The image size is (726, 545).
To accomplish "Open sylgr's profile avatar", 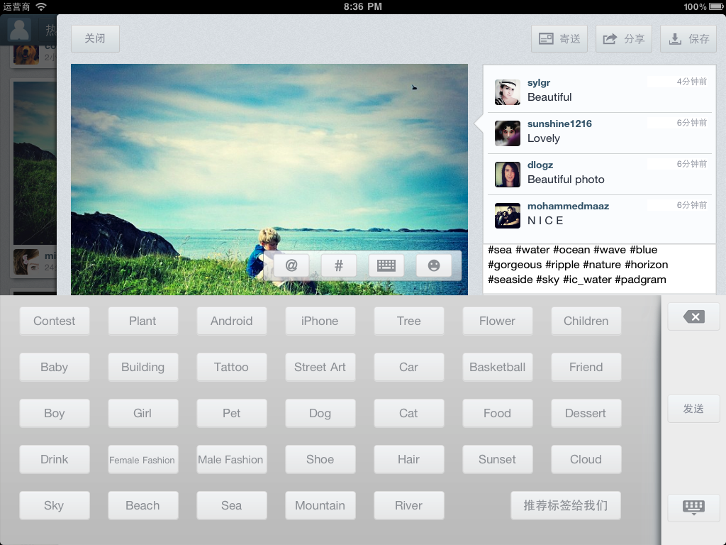I will tap(507, 92).
